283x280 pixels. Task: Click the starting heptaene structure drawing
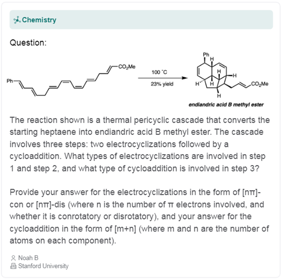[72, 81]
